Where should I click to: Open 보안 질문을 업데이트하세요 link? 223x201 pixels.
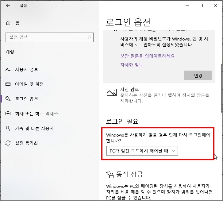click(148, 56)
